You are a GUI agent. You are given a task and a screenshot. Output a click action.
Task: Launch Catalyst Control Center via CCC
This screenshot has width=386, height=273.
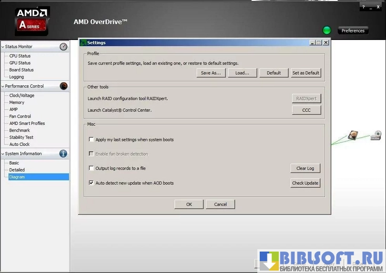click(x=306, y=110)
